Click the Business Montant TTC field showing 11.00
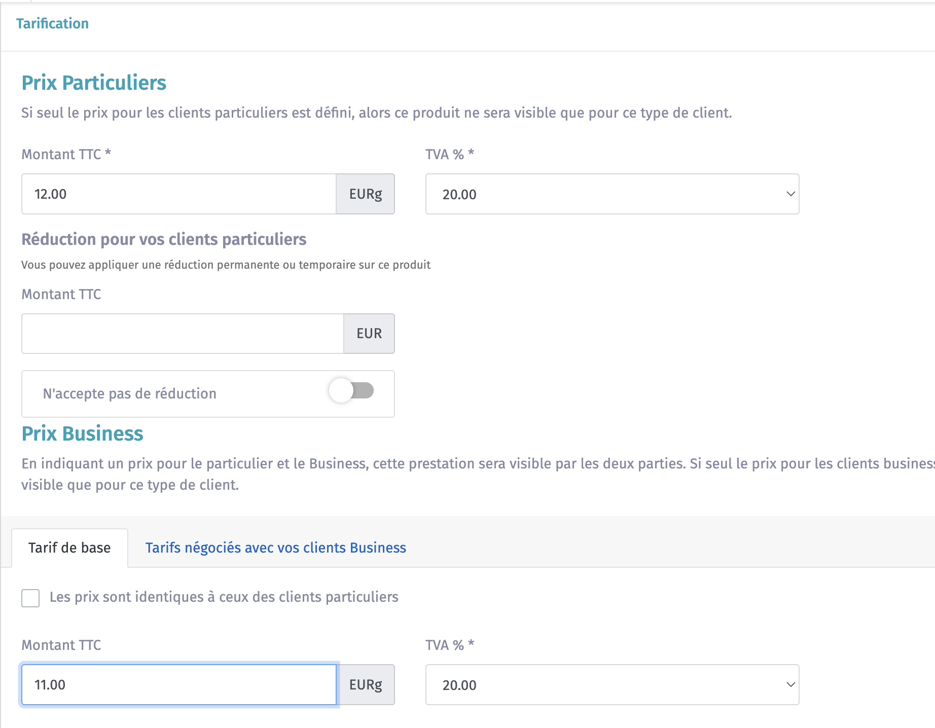 (x=178, y=685)
